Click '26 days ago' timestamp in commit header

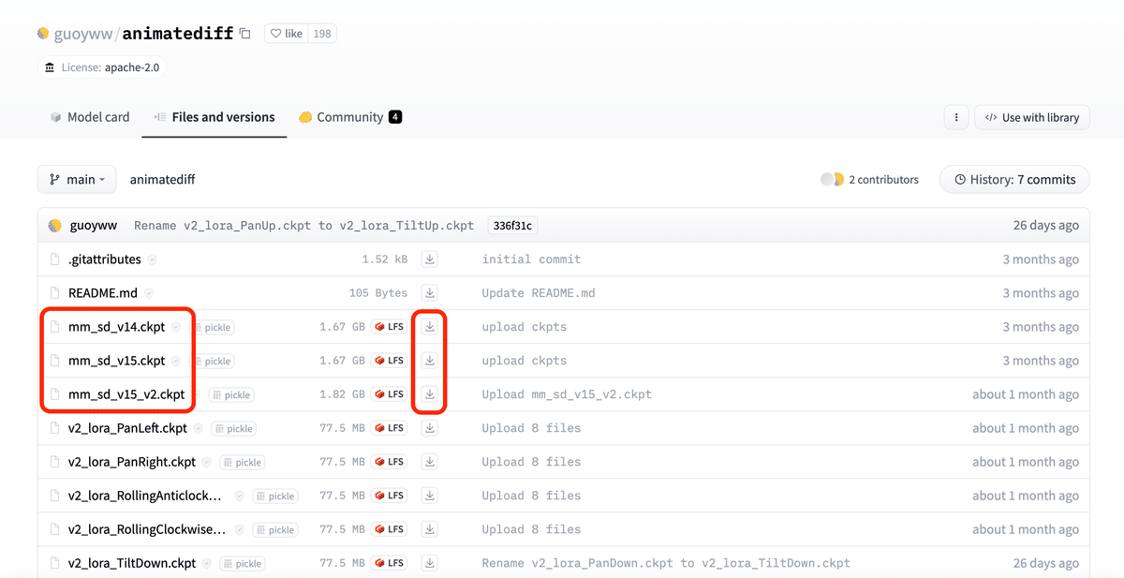(1046, 226)
